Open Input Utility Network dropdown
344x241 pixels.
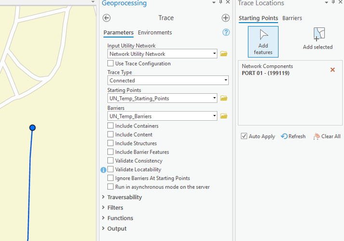pos(214,54)
